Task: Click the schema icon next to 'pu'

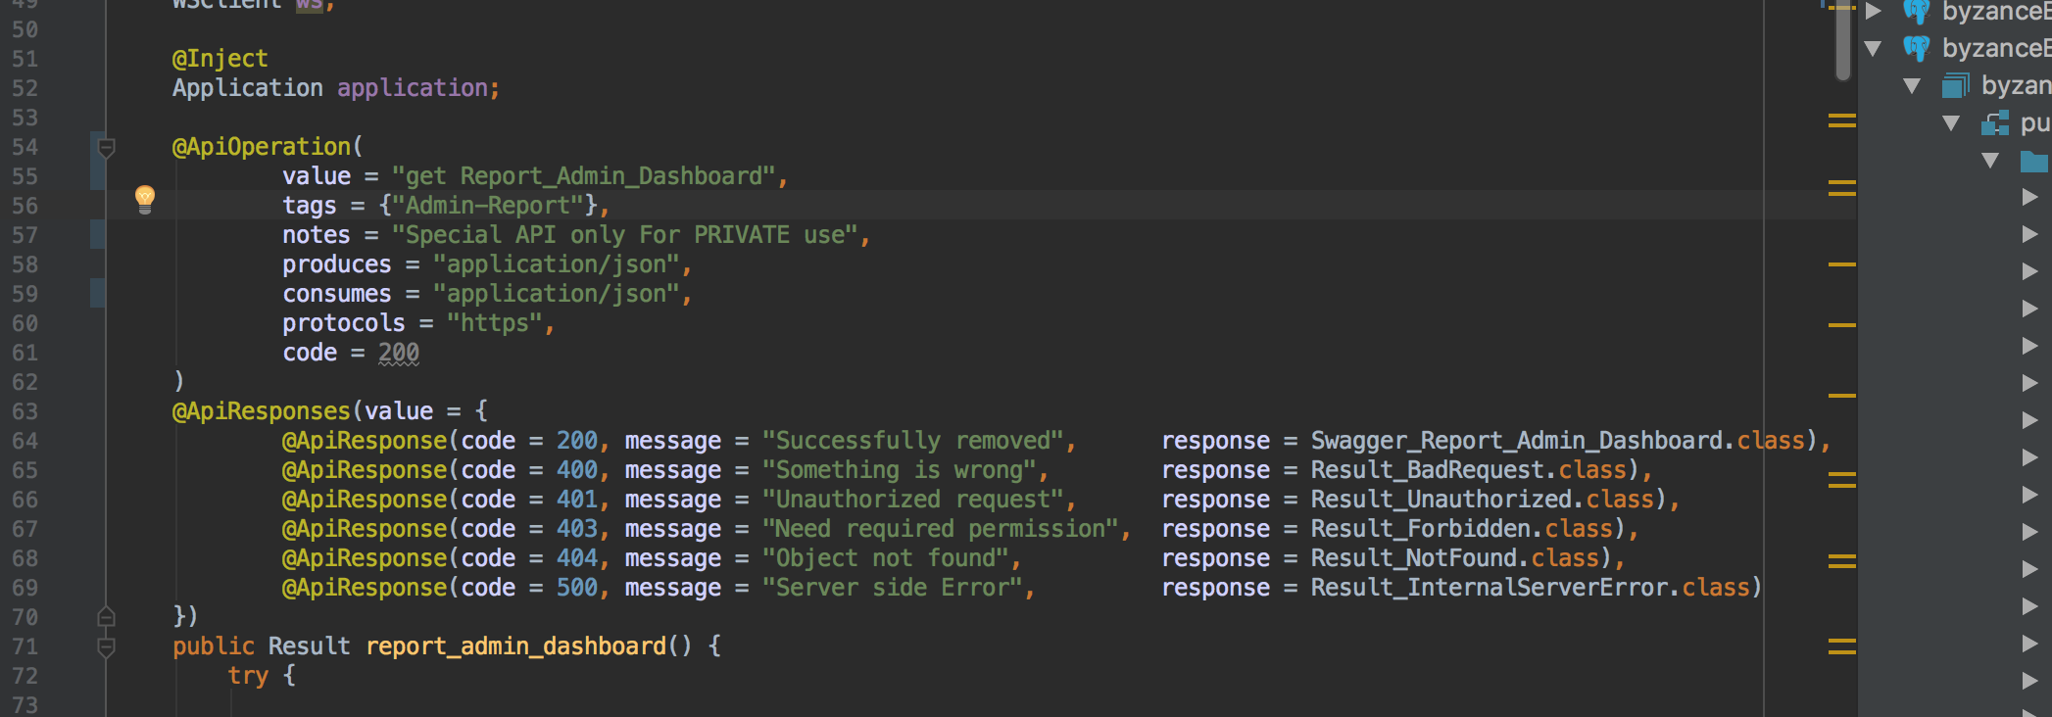Action: [x=1994, y=123]
